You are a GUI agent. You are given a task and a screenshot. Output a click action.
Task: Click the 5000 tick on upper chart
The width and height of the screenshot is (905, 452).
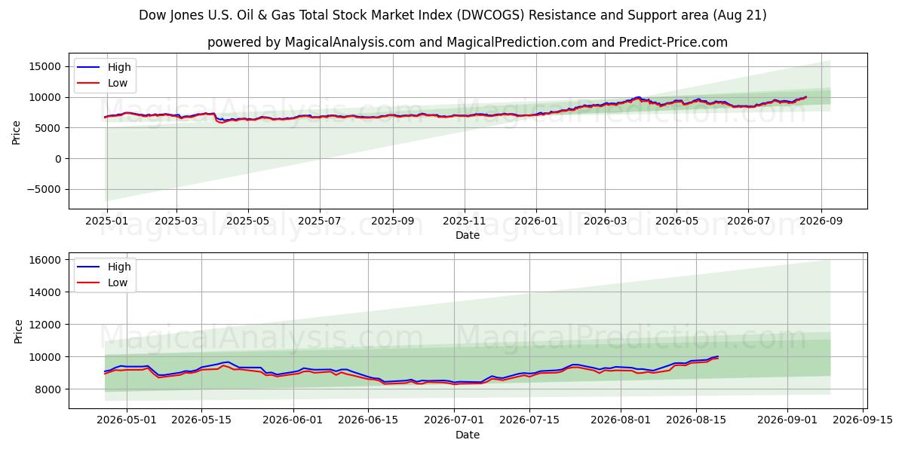pos(50,128)
